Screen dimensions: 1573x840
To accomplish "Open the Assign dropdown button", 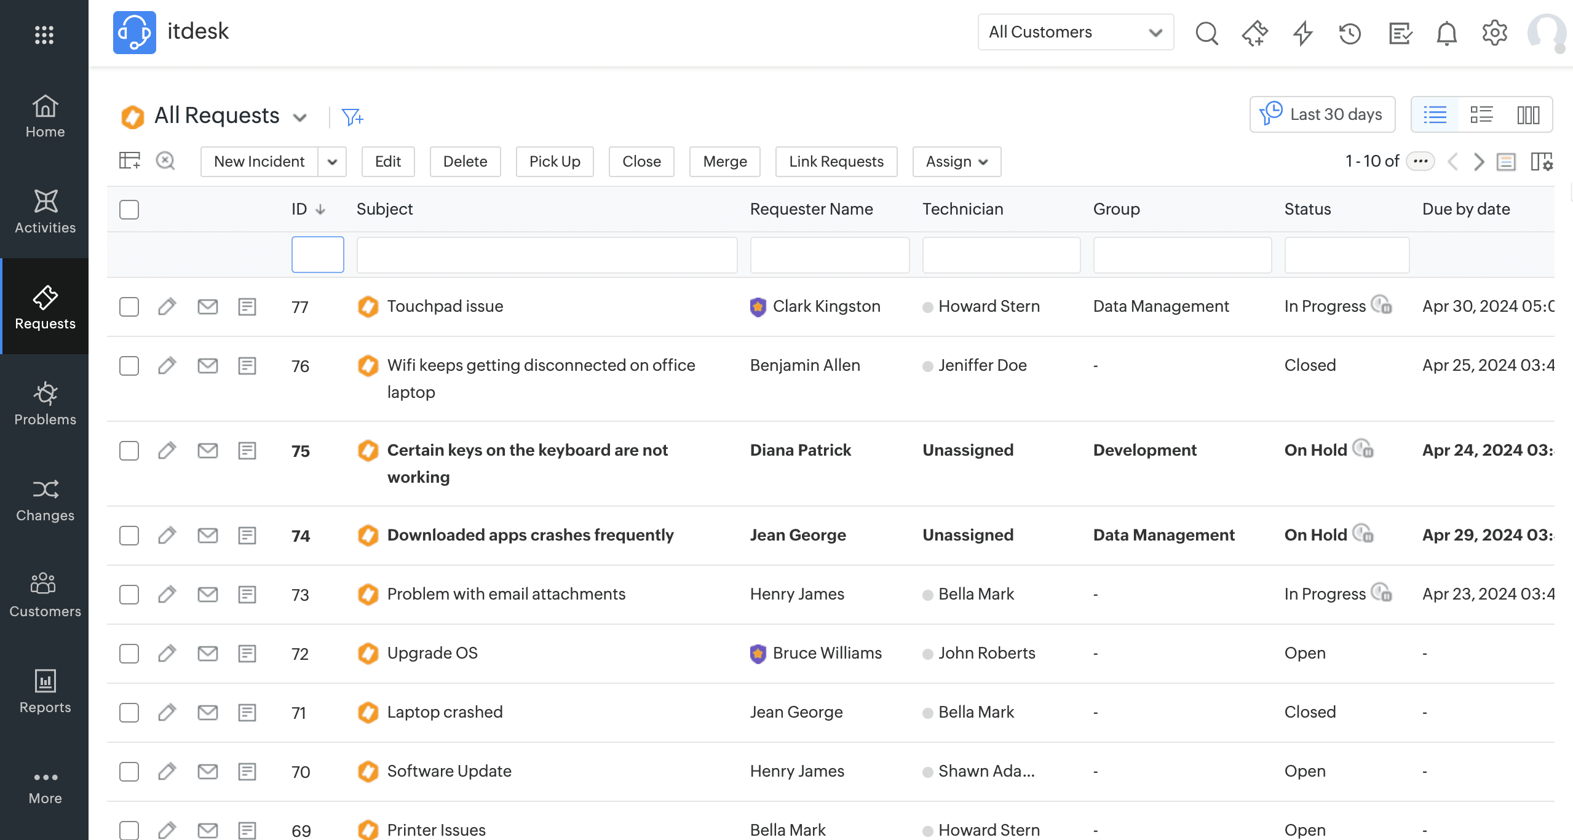I will coord(956,161).
